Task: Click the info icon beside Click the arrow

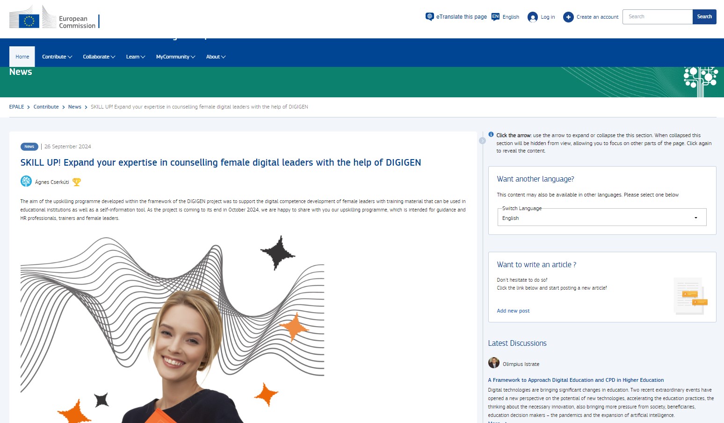Action: click(x=491, y=134)
